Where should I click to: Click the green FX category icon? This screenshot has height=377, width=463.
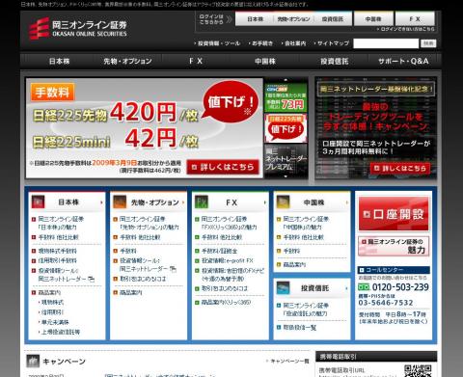[202, 202]
